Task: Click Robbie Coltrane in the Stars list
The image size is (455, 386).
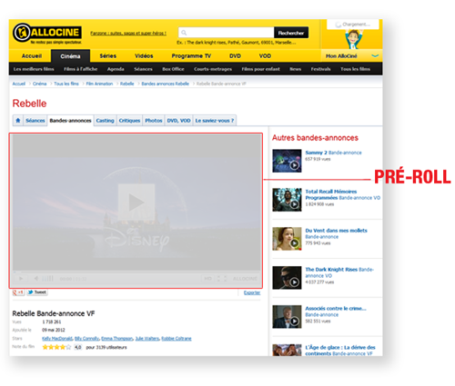Action: tap(177, 339)
